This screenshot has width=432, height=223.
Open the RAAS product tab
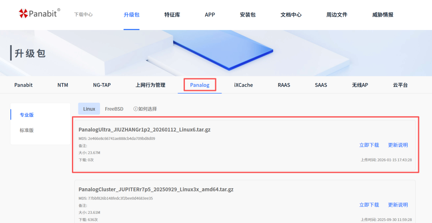pyautogui.click(x=284, y=85)
